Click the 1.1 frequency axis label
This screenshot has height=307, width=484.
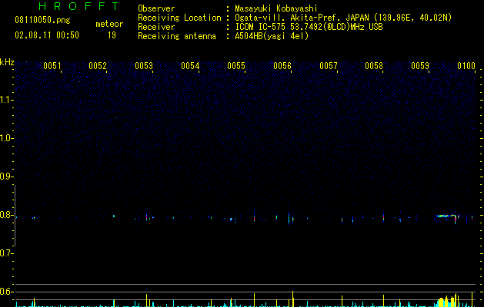point(6,100)
